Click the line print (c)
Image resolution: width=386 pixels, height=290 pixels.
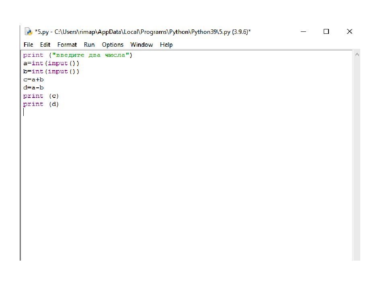click(41, 96)
